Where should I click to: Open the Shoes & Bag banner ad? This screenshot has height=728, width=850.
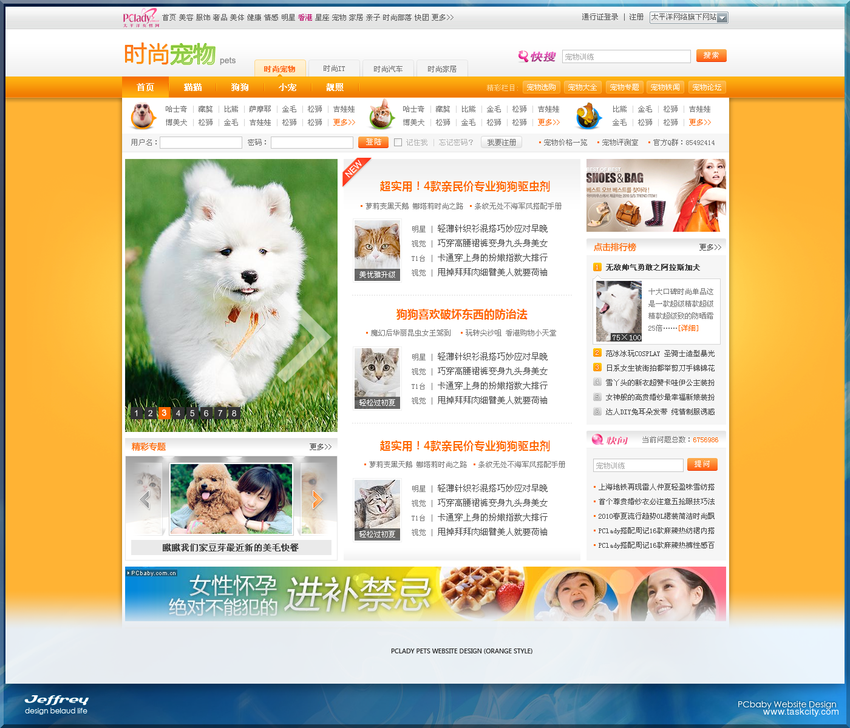656,195
